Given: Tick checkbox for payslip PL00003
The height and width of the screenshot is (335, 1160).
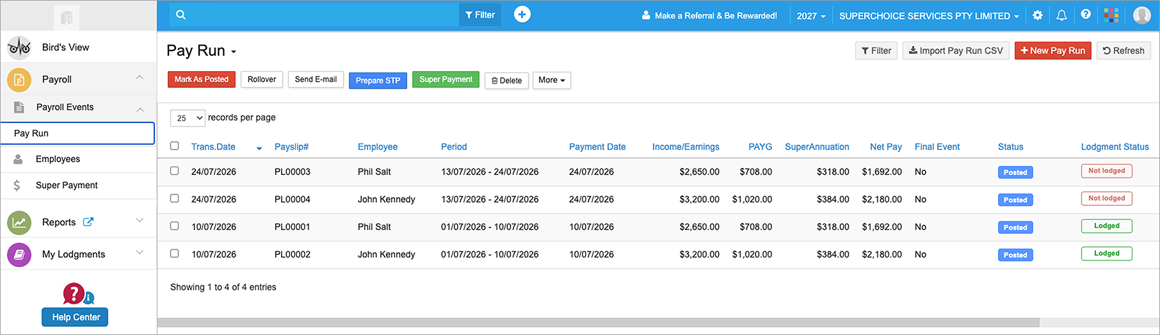Looking at the screenshot, I should point(174,171).
